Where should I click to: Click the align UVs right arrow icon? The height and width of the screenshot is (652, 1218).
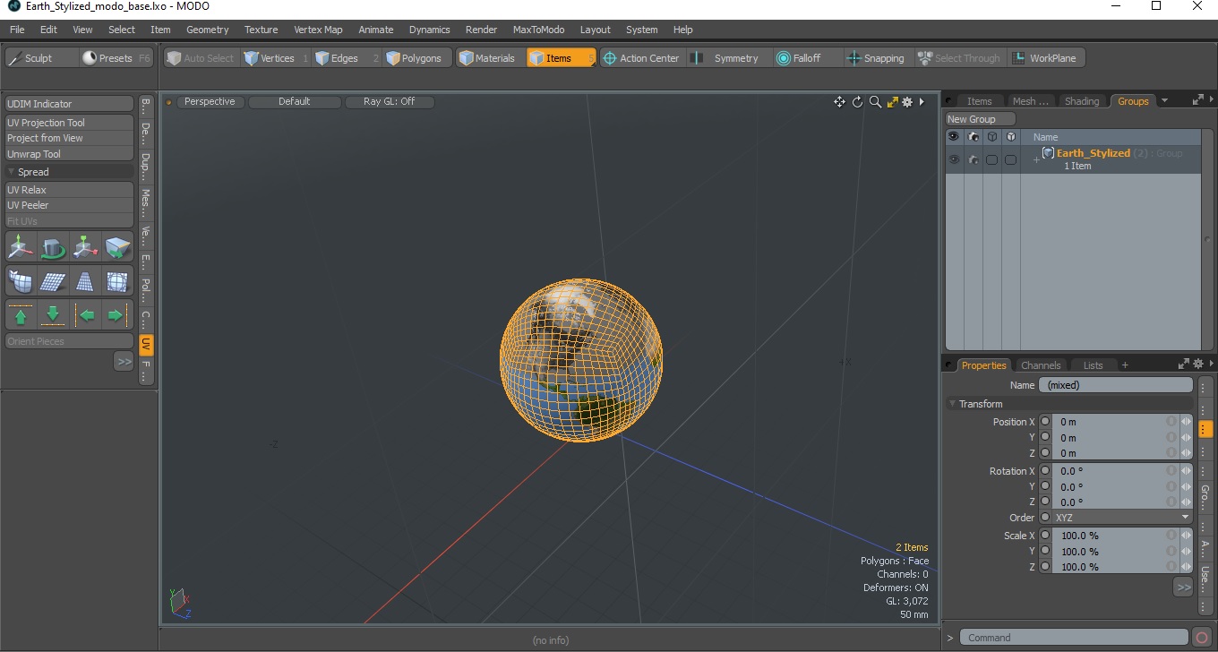(117, 315)
